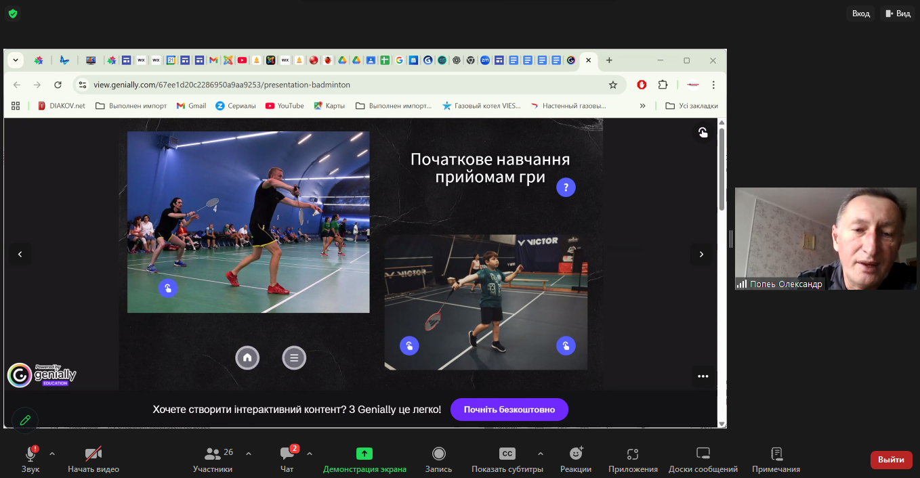
Task: Expand the participants options chevron
Action: pos(249,454)
